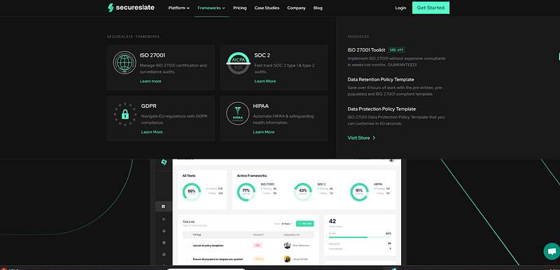Click the AICPA SOC badge icon
The width and height of the screenshot is (560, 270).
coord(238,63)
